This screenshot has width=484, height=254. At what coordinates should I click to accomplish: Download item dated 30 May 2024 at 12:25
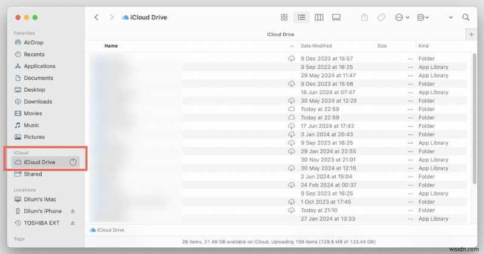tap(292, 101)
